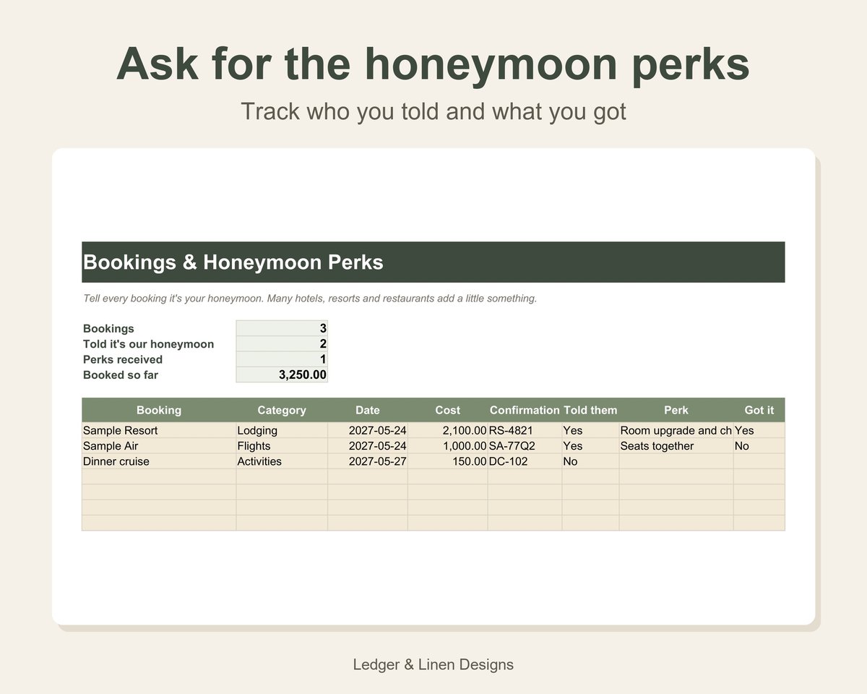Select confirmation code SA-77Q2
Image resolution: width=867 pixels, height=694 pixels.
click(525, 446)
